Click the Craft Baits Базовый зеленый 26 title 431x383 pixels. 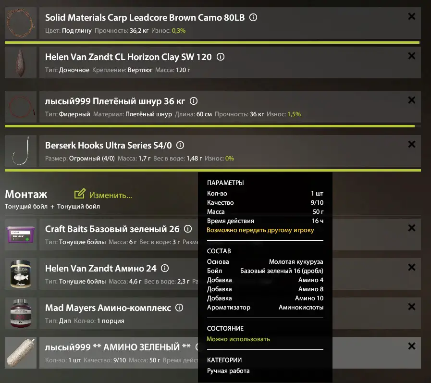pyautogui.click(x=112, y=229)
